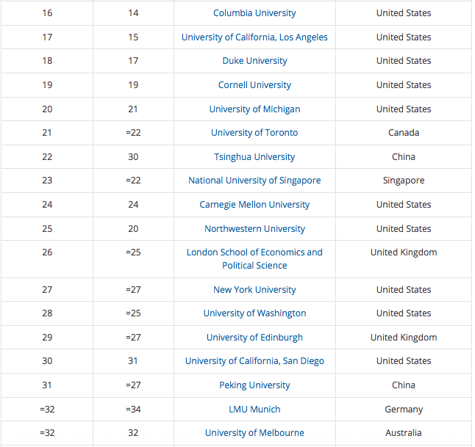This screenshot has height=447, width=475.
Task: Go to Northwestern University link
Action: (254, 229)
